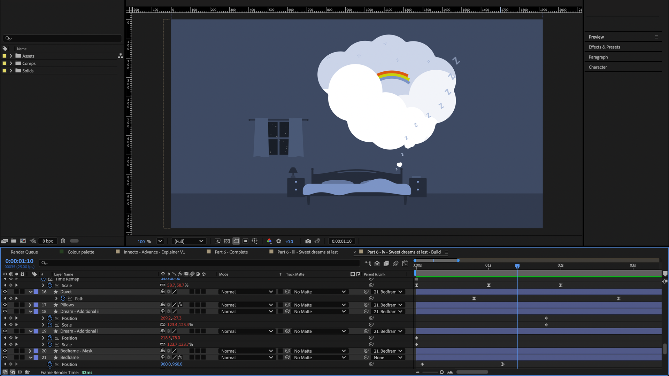
Task: Toggle the transparency grid in the viewer
Action: [x=227, y=241]
